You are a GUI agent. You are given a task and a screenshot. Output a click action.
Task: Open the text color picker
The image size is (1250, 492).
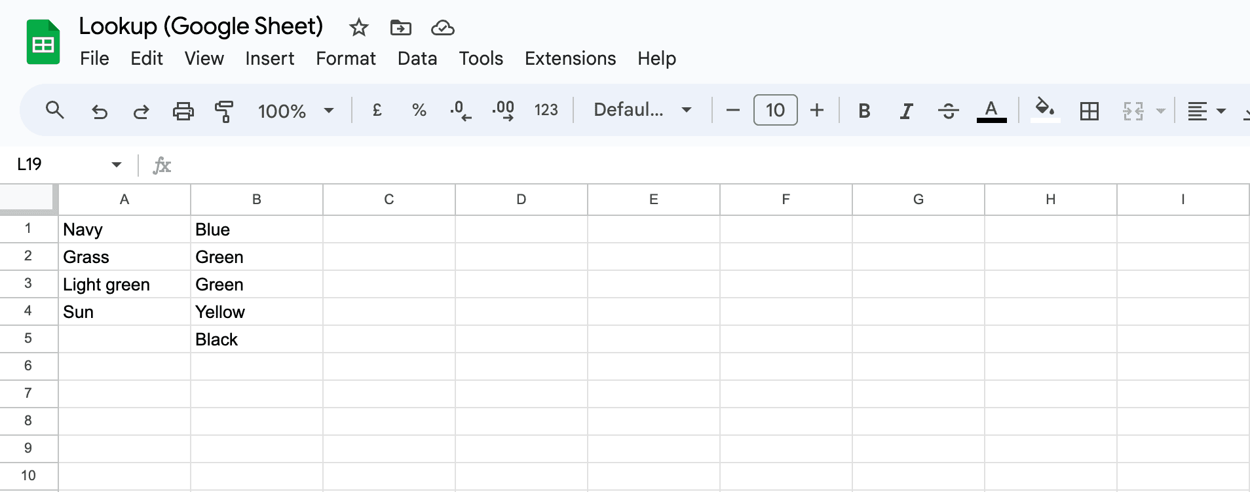(x=991, y=111)
